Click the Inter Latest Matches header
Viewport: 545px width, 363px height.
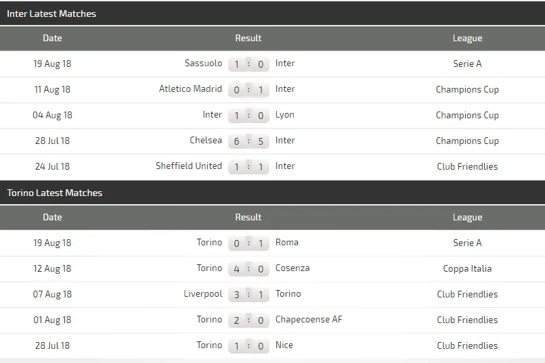[51, 14]
